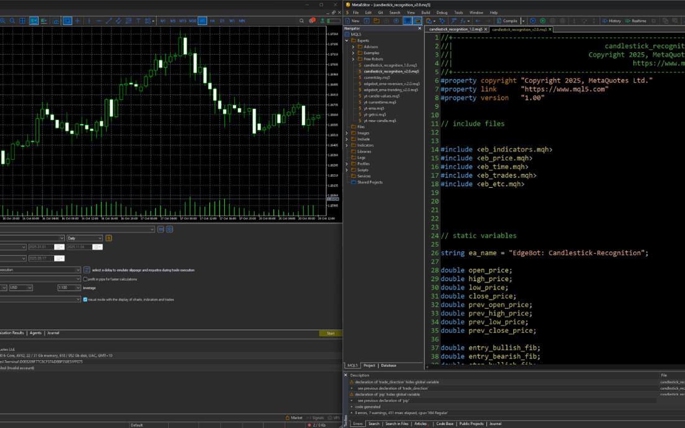Image resolution: width=685 pixels, height=428 pixels.
Task: Select yt-ema.mq5 file in Navigator
Action: tap(374, 108)
